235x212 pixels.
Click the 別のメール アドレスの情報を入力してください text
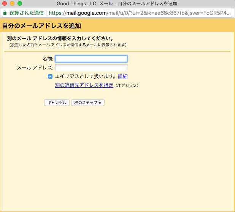(60, 38)
